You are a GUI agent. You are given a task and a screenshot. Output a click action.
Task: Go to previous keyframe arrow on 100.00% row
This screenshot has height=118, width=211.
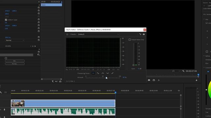point(31,46)
